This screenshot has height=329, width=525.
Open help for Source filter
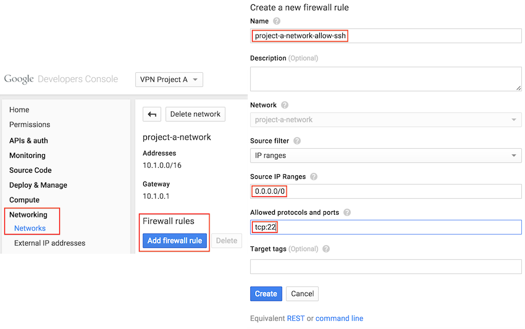coord(297,141)
